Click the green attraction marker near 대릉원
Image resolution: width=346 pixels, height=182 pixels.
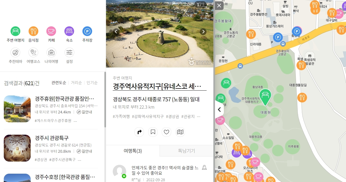(x=265, y=97)
